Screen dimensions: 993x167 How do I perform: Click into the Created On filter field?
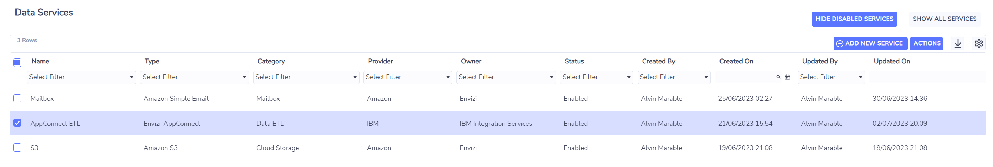point(744,77)
